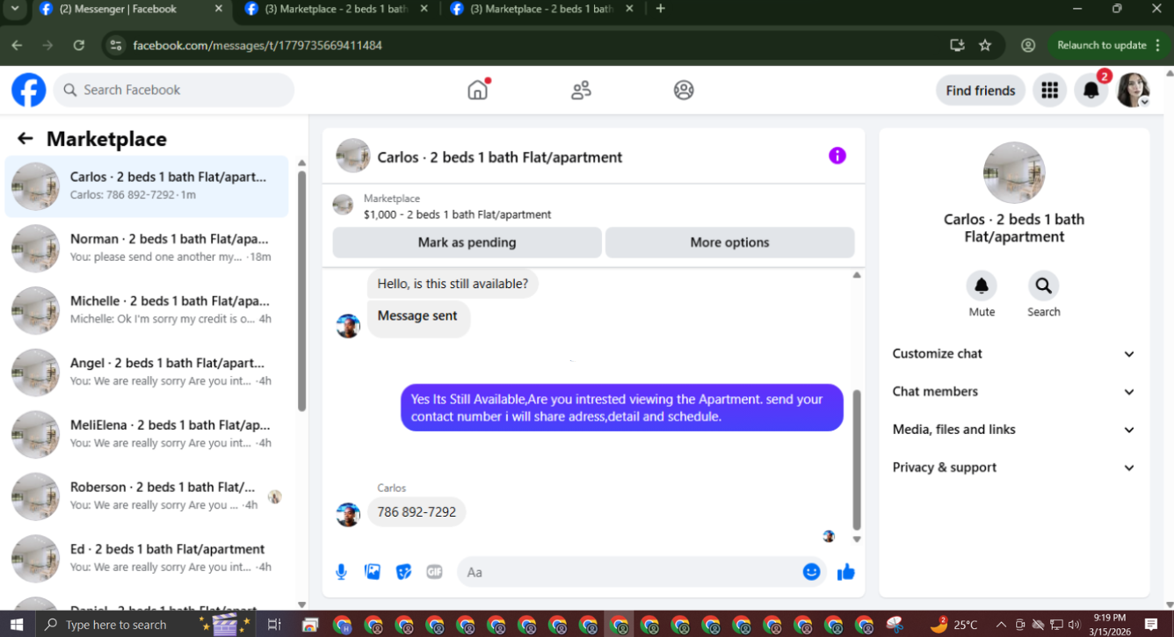Click More options button

(x=729, y=242)
